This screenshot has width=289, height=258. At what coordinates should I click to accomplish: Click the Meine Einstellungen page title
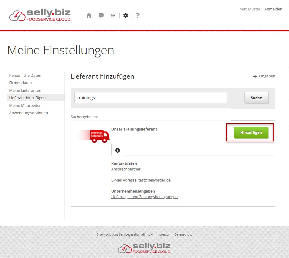[x=61, y=50]
